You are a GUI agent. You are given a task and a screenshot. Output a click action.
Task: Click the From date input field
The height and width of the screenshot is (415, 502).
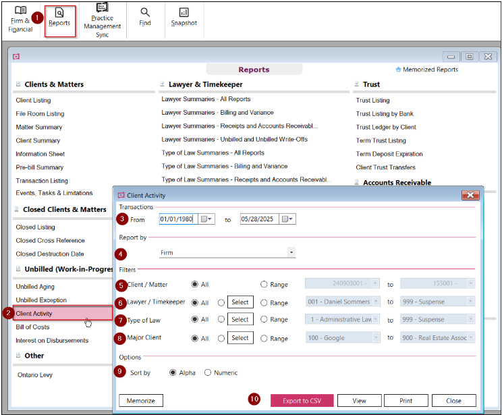[x=178, y=219]
